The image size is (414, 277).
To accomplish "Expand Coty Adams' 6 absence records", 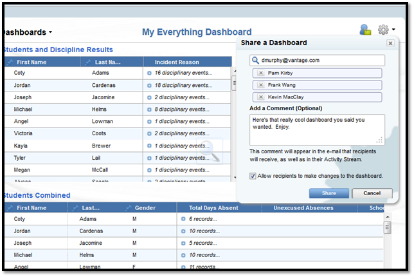I will pos(183,219).
